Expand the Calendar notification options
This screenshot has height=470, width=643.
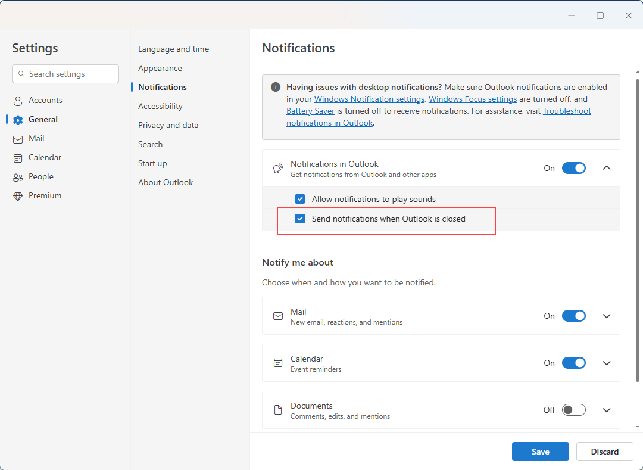[607, 363]
